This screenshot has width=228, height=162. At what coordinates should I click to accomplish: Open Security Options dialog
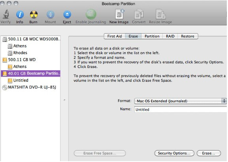click(x=174, y=153)
